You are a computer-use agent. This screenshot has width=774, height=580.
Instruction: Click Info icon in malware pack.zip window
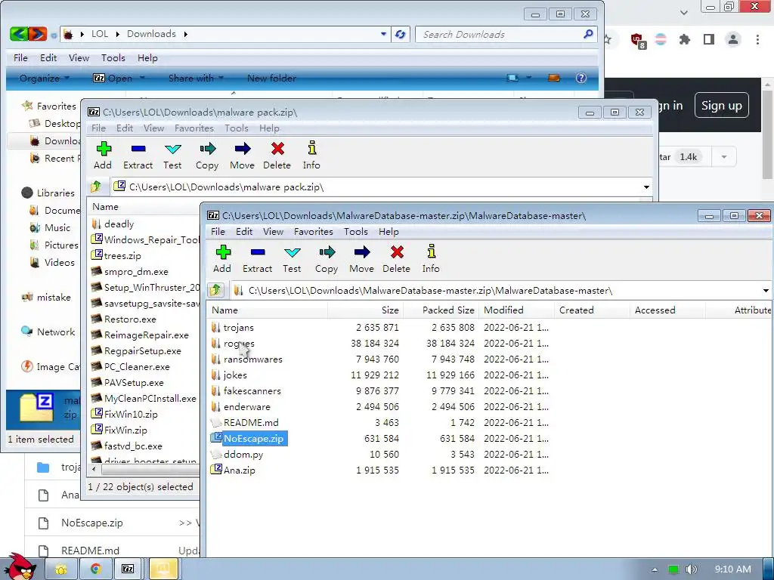[311, 148]
